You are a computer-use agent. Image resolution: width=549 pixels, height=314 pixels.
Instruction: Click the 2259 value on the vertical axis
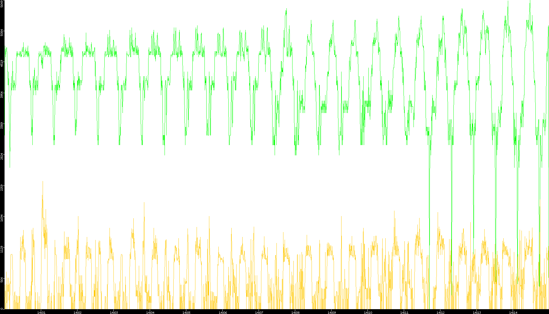2,188
